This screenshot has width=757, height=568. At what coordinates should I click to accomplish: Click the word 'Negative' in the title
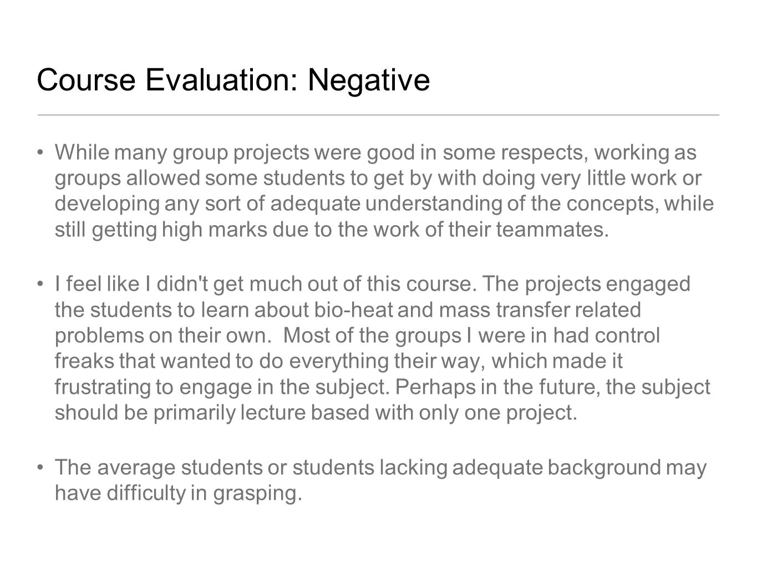pyautogui.click(x=369, y=80)
